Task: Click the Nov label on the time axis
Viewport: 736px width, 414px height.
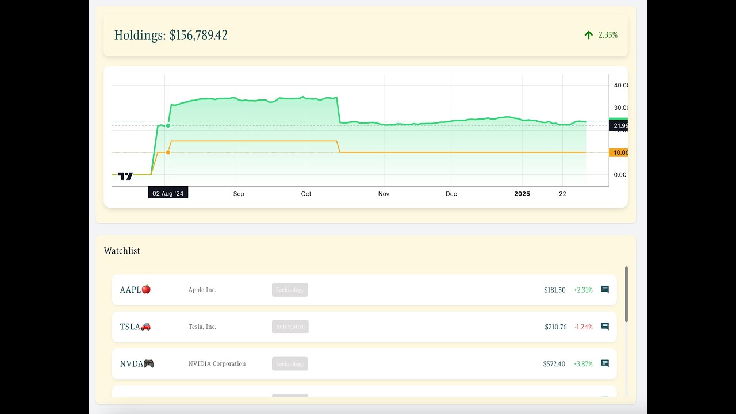Action: 384,194
